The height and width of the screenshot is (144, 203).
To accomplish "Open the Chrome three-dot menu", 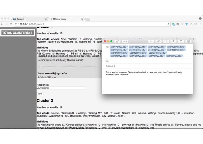I will pos(200,24).
